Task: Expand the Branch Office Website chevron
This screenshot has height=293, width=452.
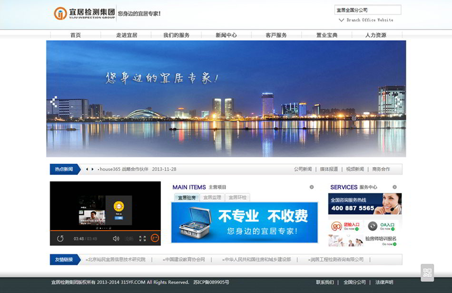Action: tap(341, 20)
